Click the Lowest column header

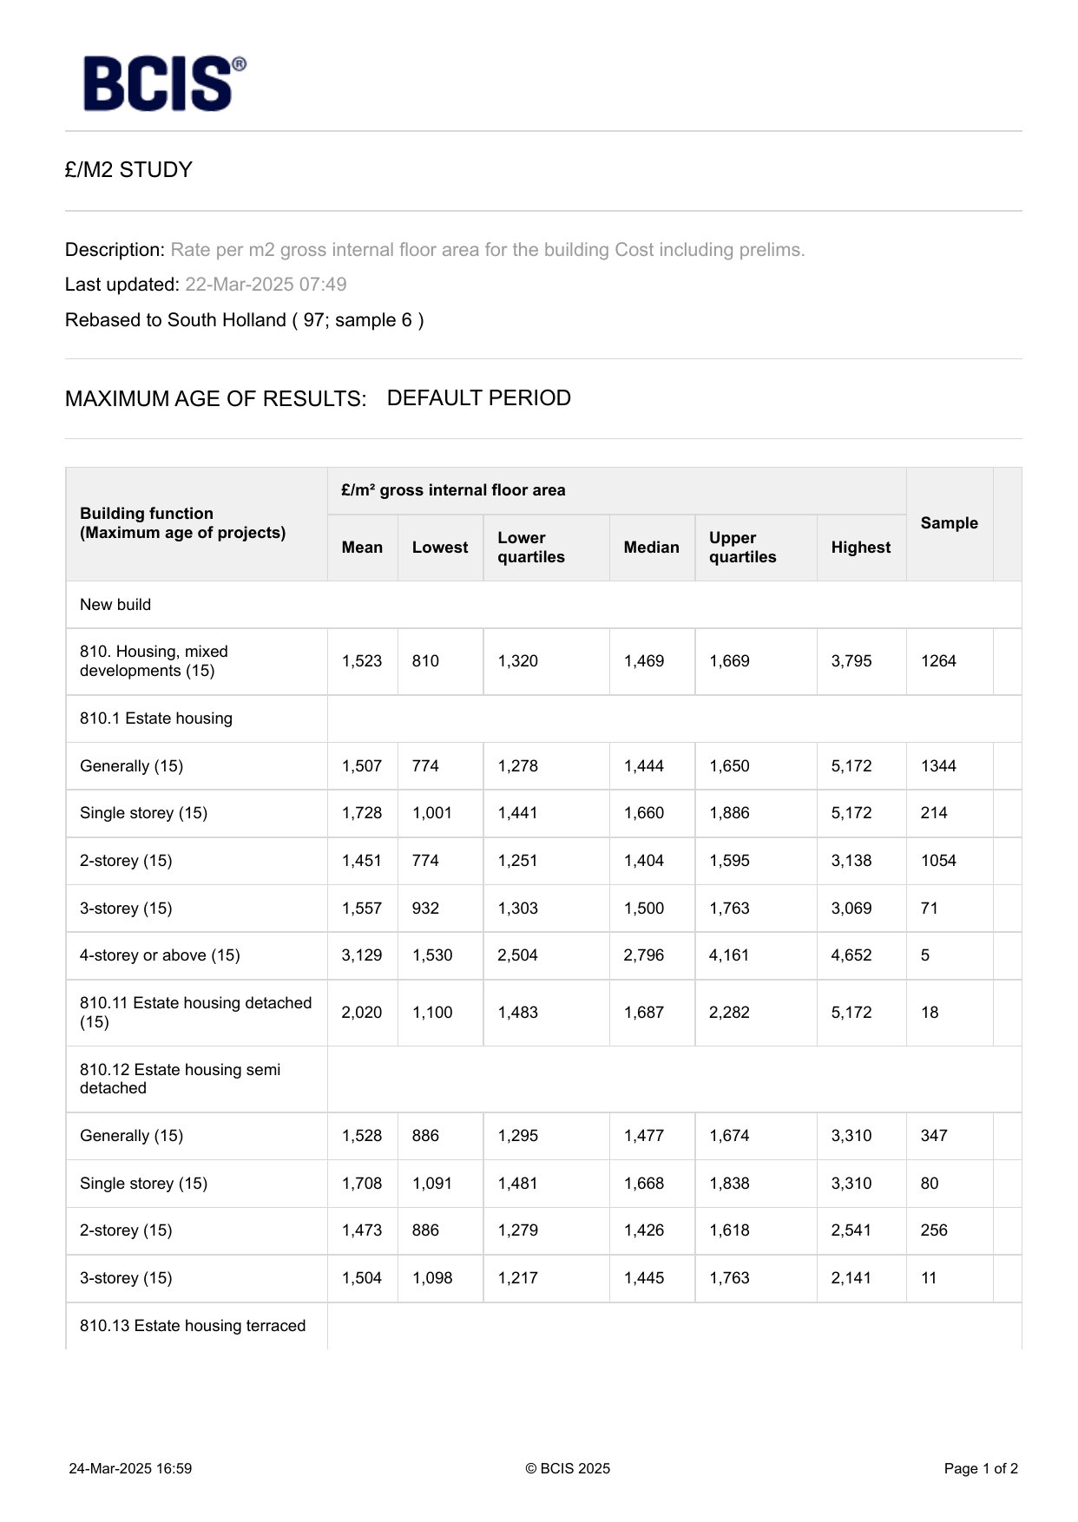[440, 548]
